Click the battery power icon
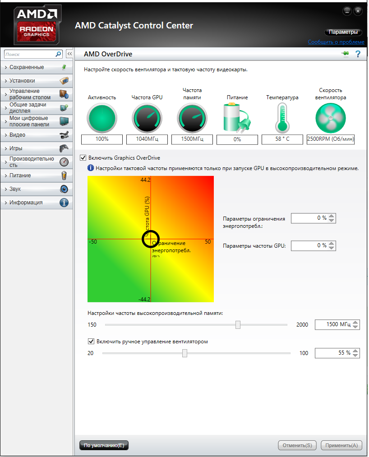The image size is (369, 457). [237, 118]
